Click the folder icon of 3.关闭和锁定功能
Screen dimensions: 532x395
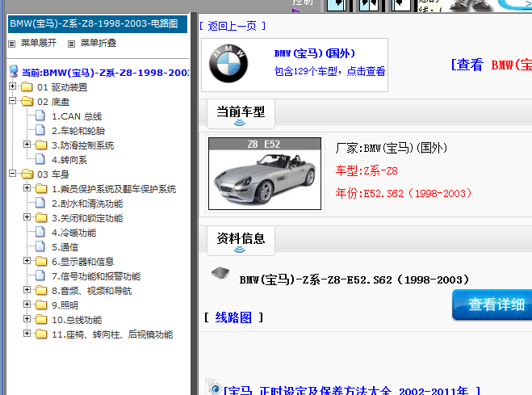[41, 217]
